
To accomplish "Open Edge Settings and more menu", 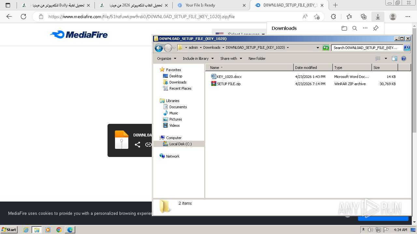I will [x=408, y=17].
